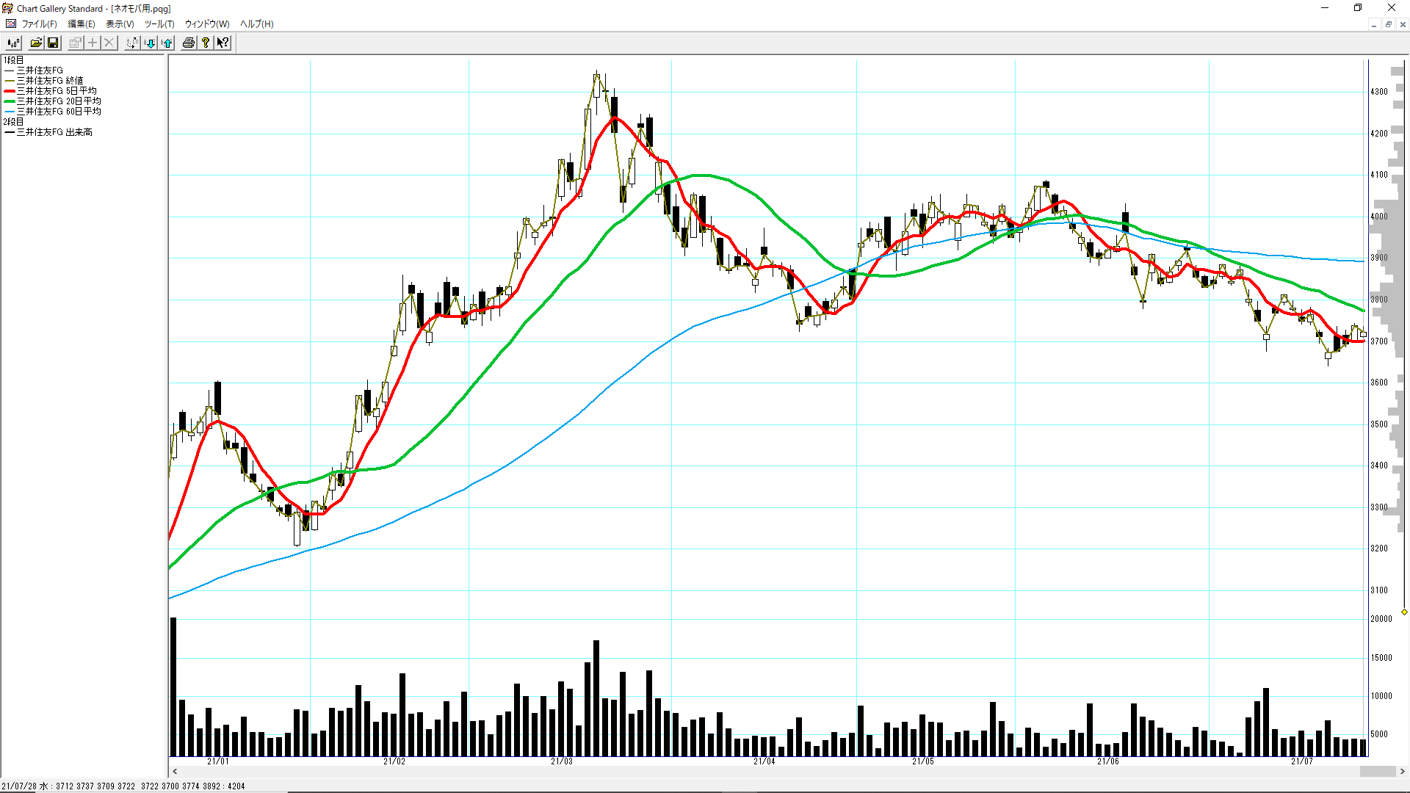Open the ファイル(F) menu
Screen dimensions: 1410x793
click(x=39, y=23)
